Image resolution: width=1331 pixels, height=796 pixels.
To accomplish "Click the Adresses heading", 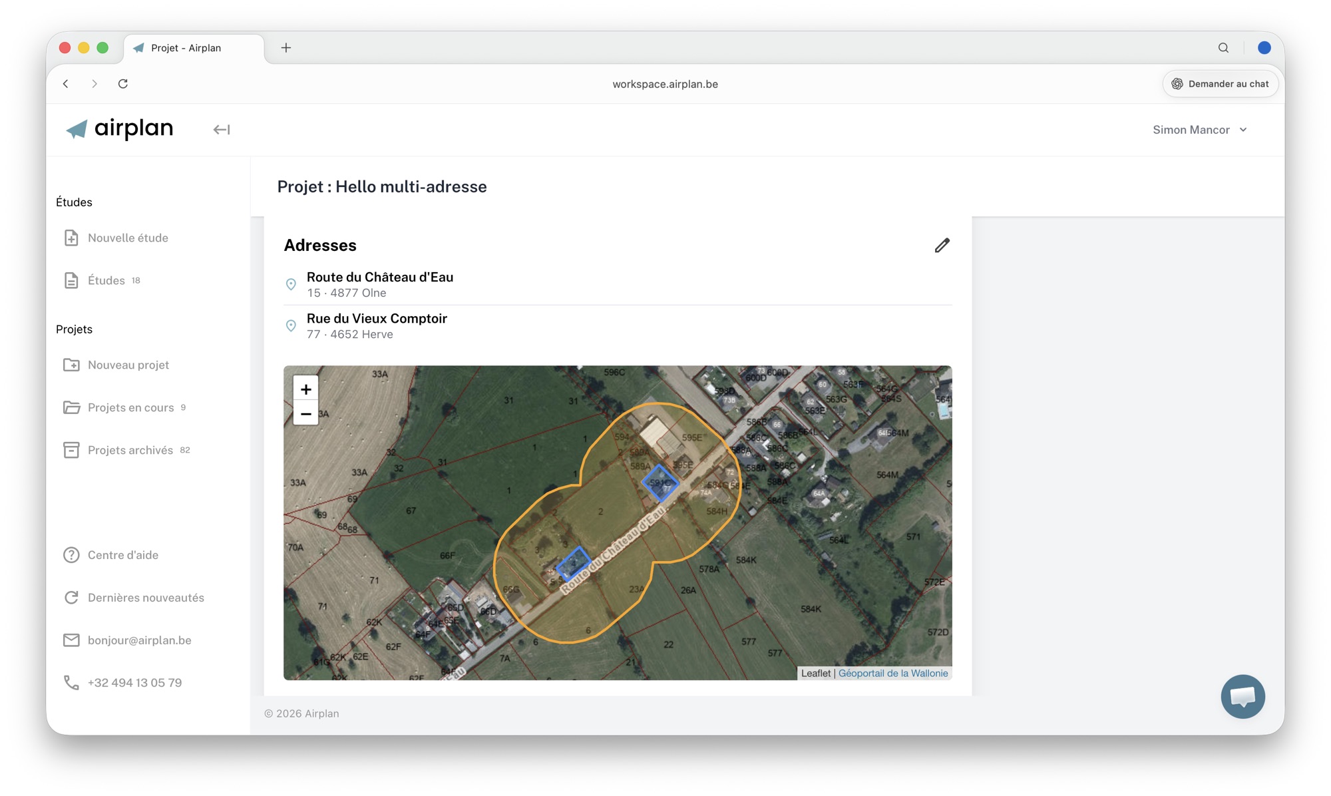I will [320, 246].
